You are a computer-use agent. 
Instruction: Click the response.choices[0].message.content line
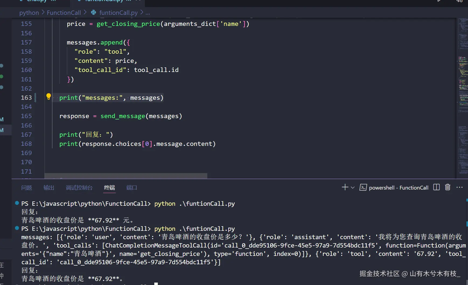click(x=138, y=144)
